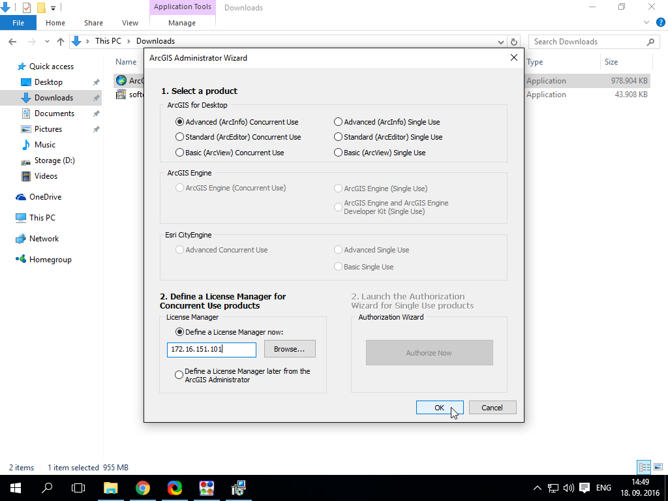Image resolution: width=668 pixels, height=501 pixels.
Task: Cancel the ArcGIS Administrator Wizard
Action: point(493,407)
